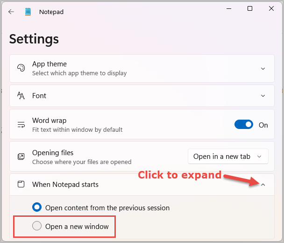The height and width of the screenshot is (243, 284).
Task: Minimize the Notepad window
Action: [229, 8]
